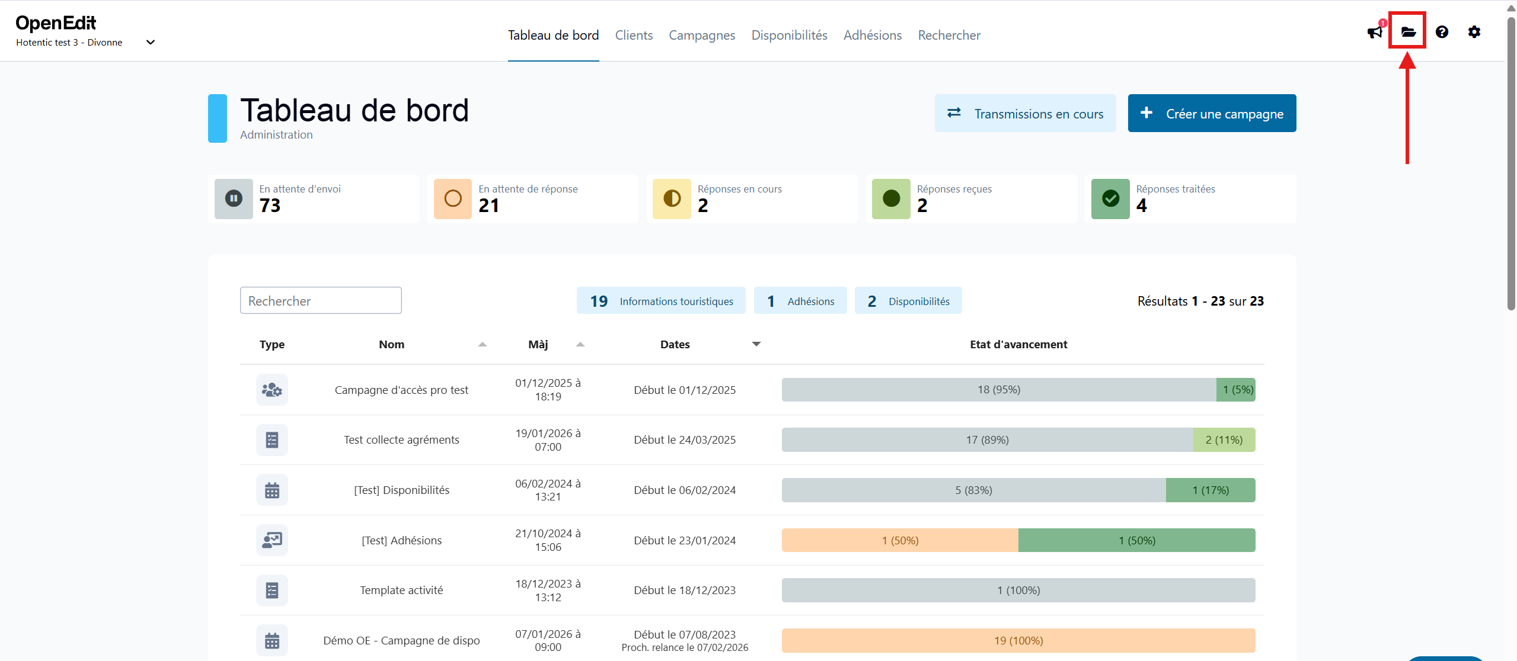Open 'Transmissions en cours'
1517x661 pixels.
coord(1025,113)
